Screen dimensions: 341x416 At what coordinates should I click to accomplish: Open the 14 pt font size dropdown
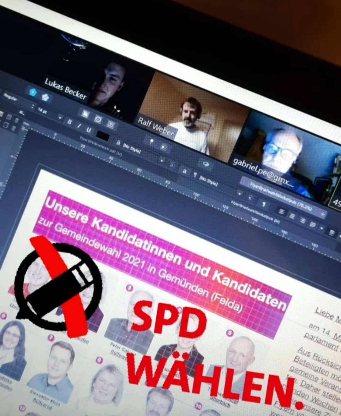60,118
